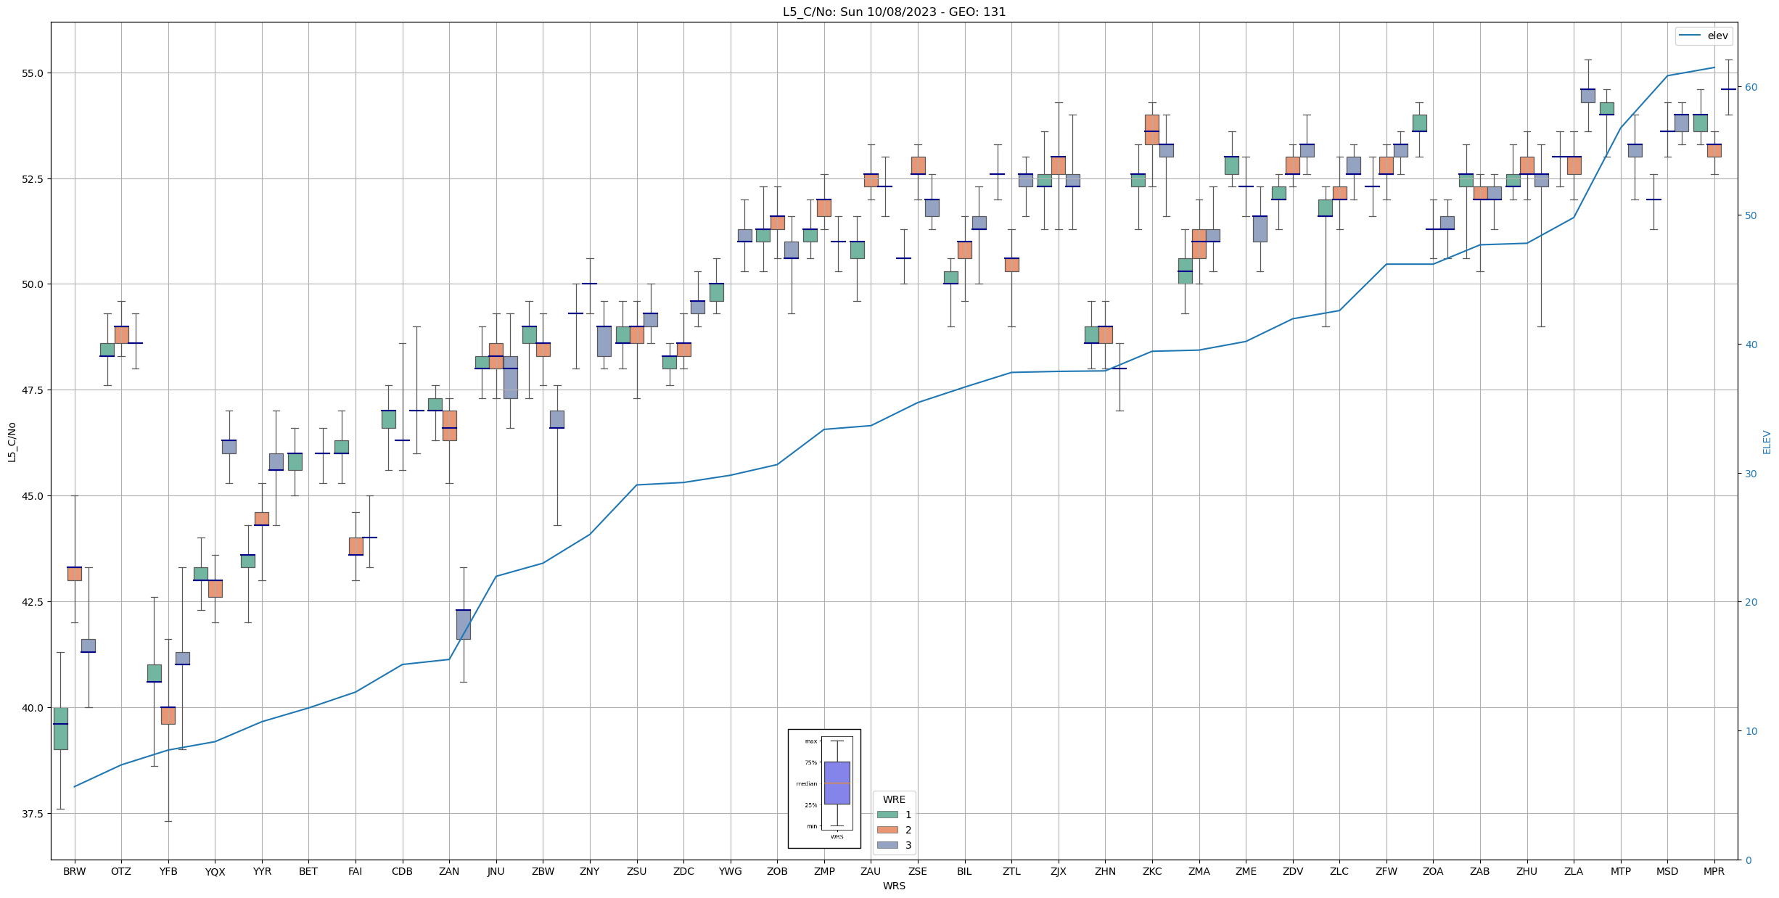
Task: Click the 50.0 left axis tick
Action: [33, 284]
